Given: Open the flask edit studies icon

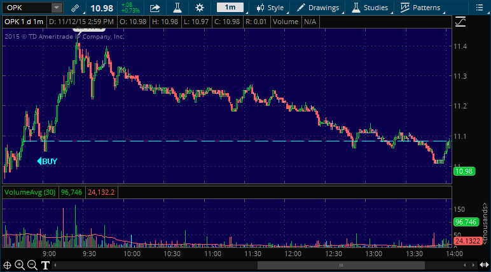Looking at the screenshot, I should (x=177, y=8).
